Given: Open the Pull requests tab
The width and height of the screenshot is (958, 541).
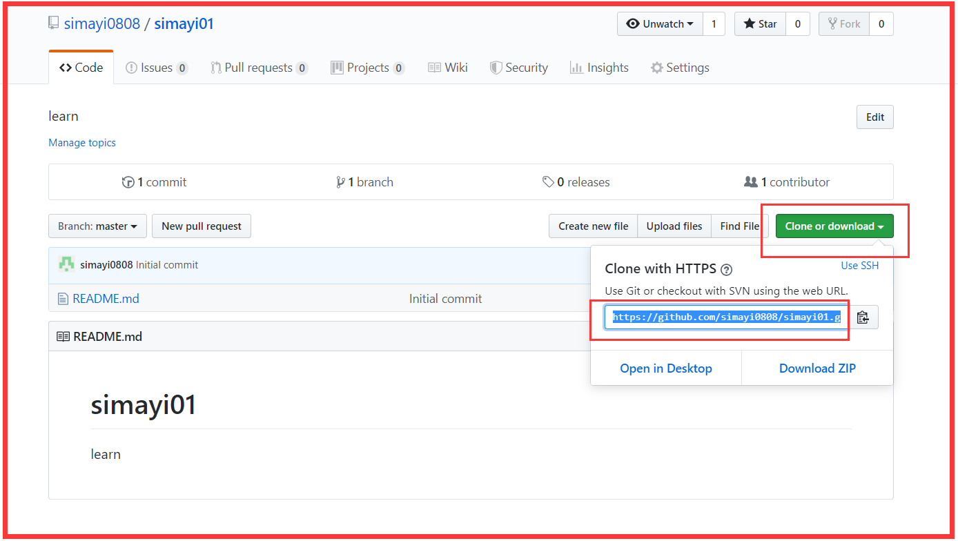Looking at the screenshot, I should click(259, 68).
